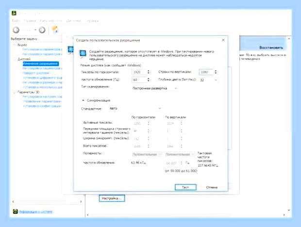Image resolution: width=301 pixels, height=227 pixels.
Task: Open the horizontal polarity dropdown
Action: [147, 154]
